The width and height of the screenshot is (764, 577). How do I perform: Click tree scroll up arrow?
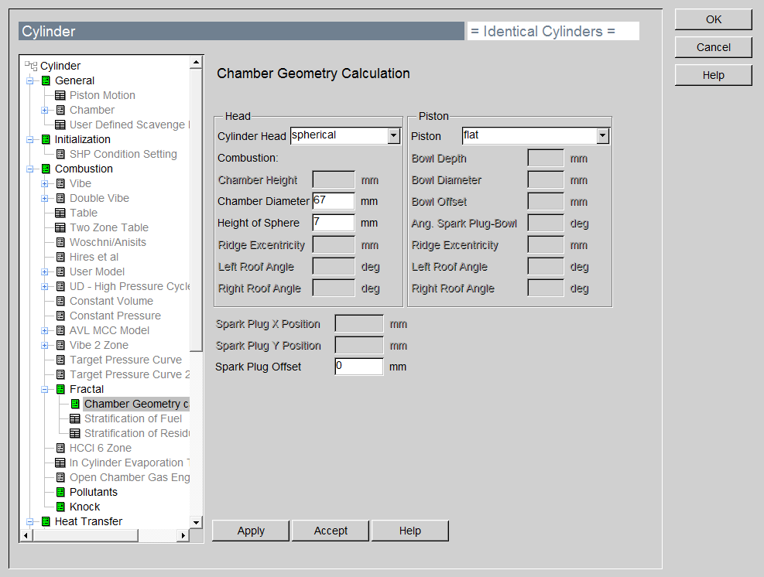[197, 62]
